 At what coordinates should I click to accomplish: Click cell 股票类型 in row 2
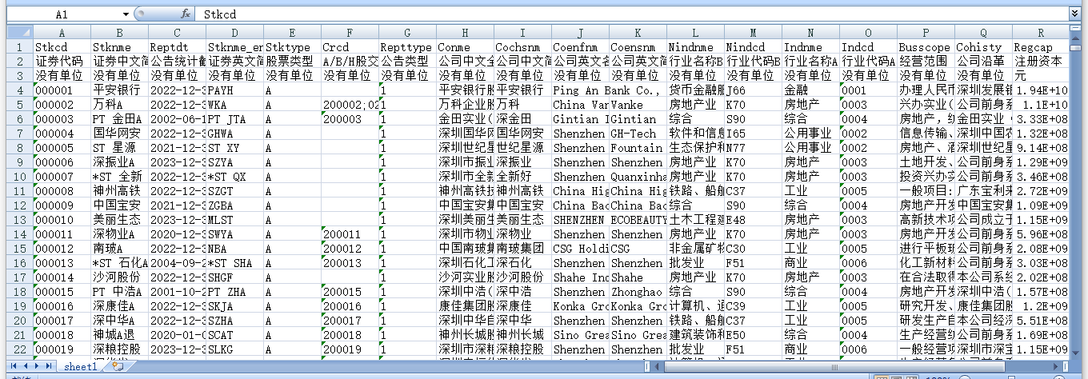click(291, 61)
